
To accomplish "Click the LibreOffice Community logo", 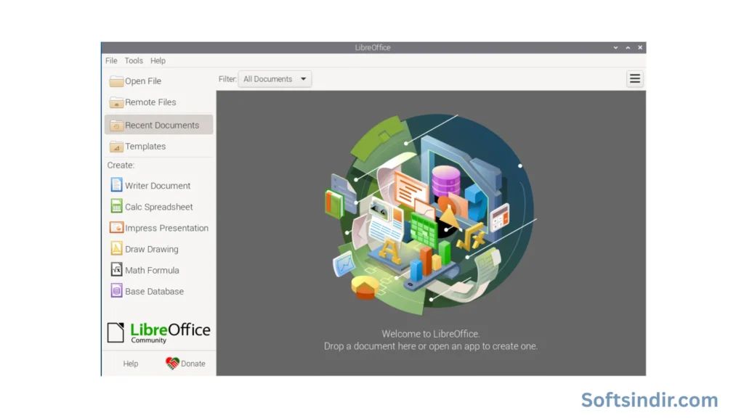I will tap(158, 331).
